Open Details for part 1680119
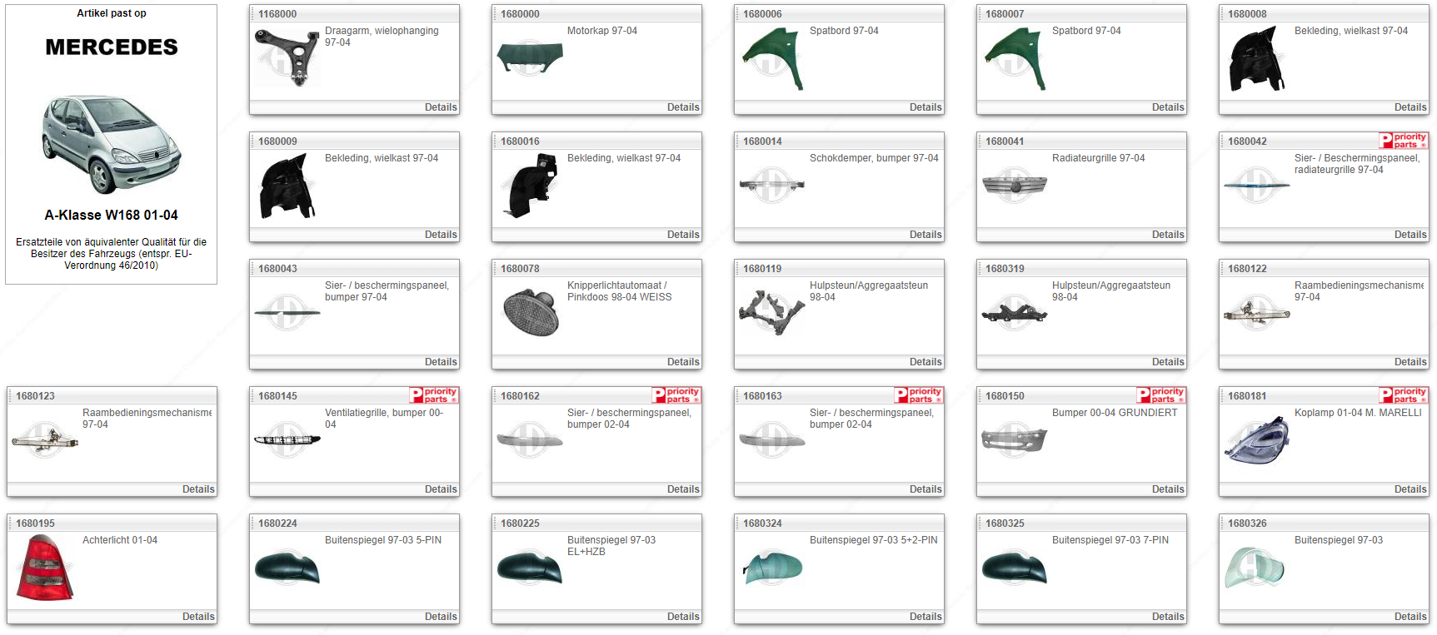1437x635 pixels. pos(926,362)
